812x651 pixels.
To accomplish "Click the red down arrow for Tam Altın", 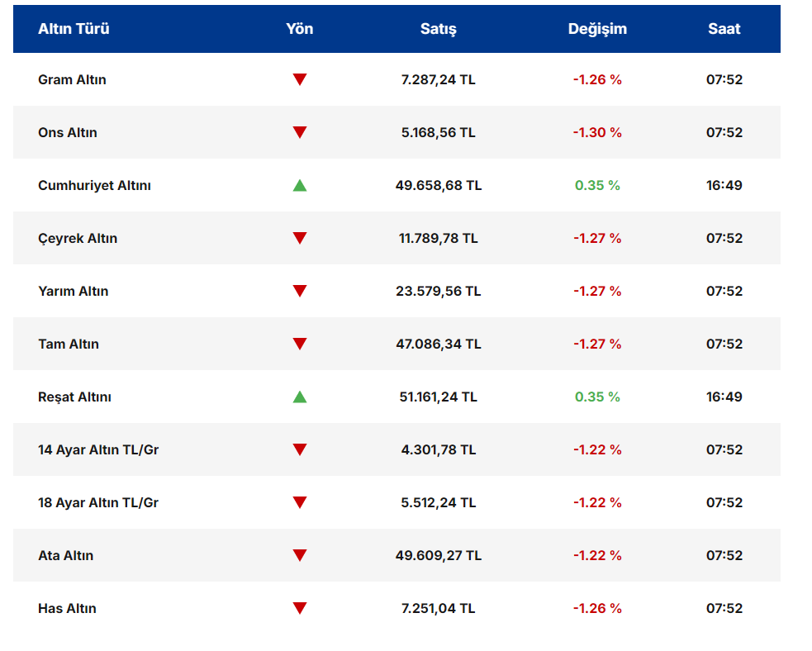I will pyautogui.click(x=300, y=345).
